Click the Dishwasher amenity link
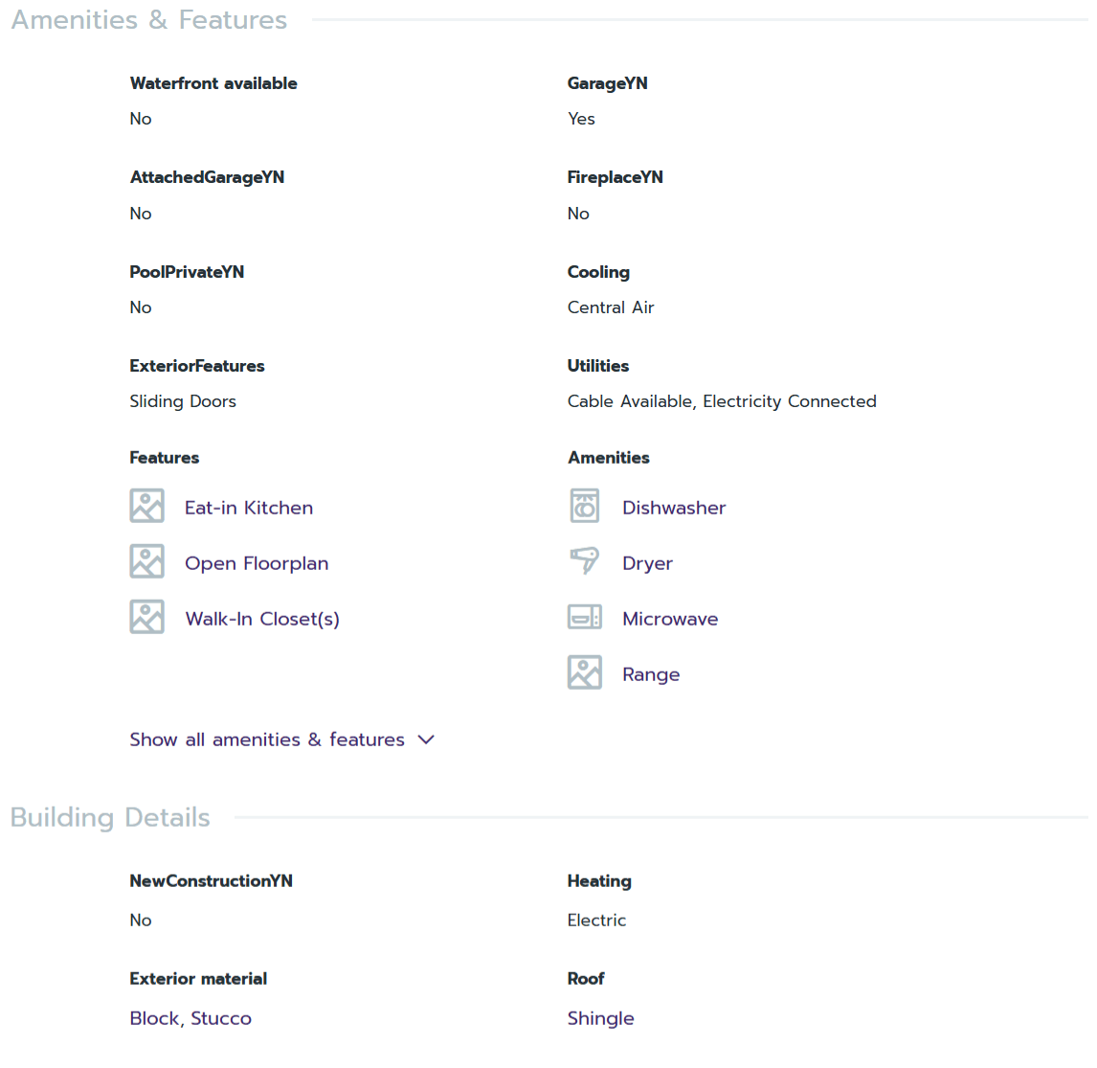 pyautogui.click(x=674, y=508)
